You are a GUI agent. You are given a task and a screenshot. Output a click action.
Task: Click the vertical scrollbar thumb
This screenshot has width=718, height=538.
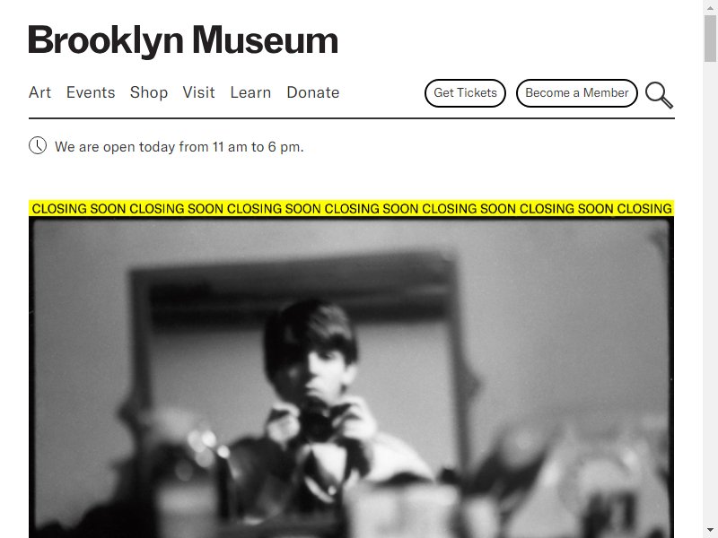click(710, 39)
